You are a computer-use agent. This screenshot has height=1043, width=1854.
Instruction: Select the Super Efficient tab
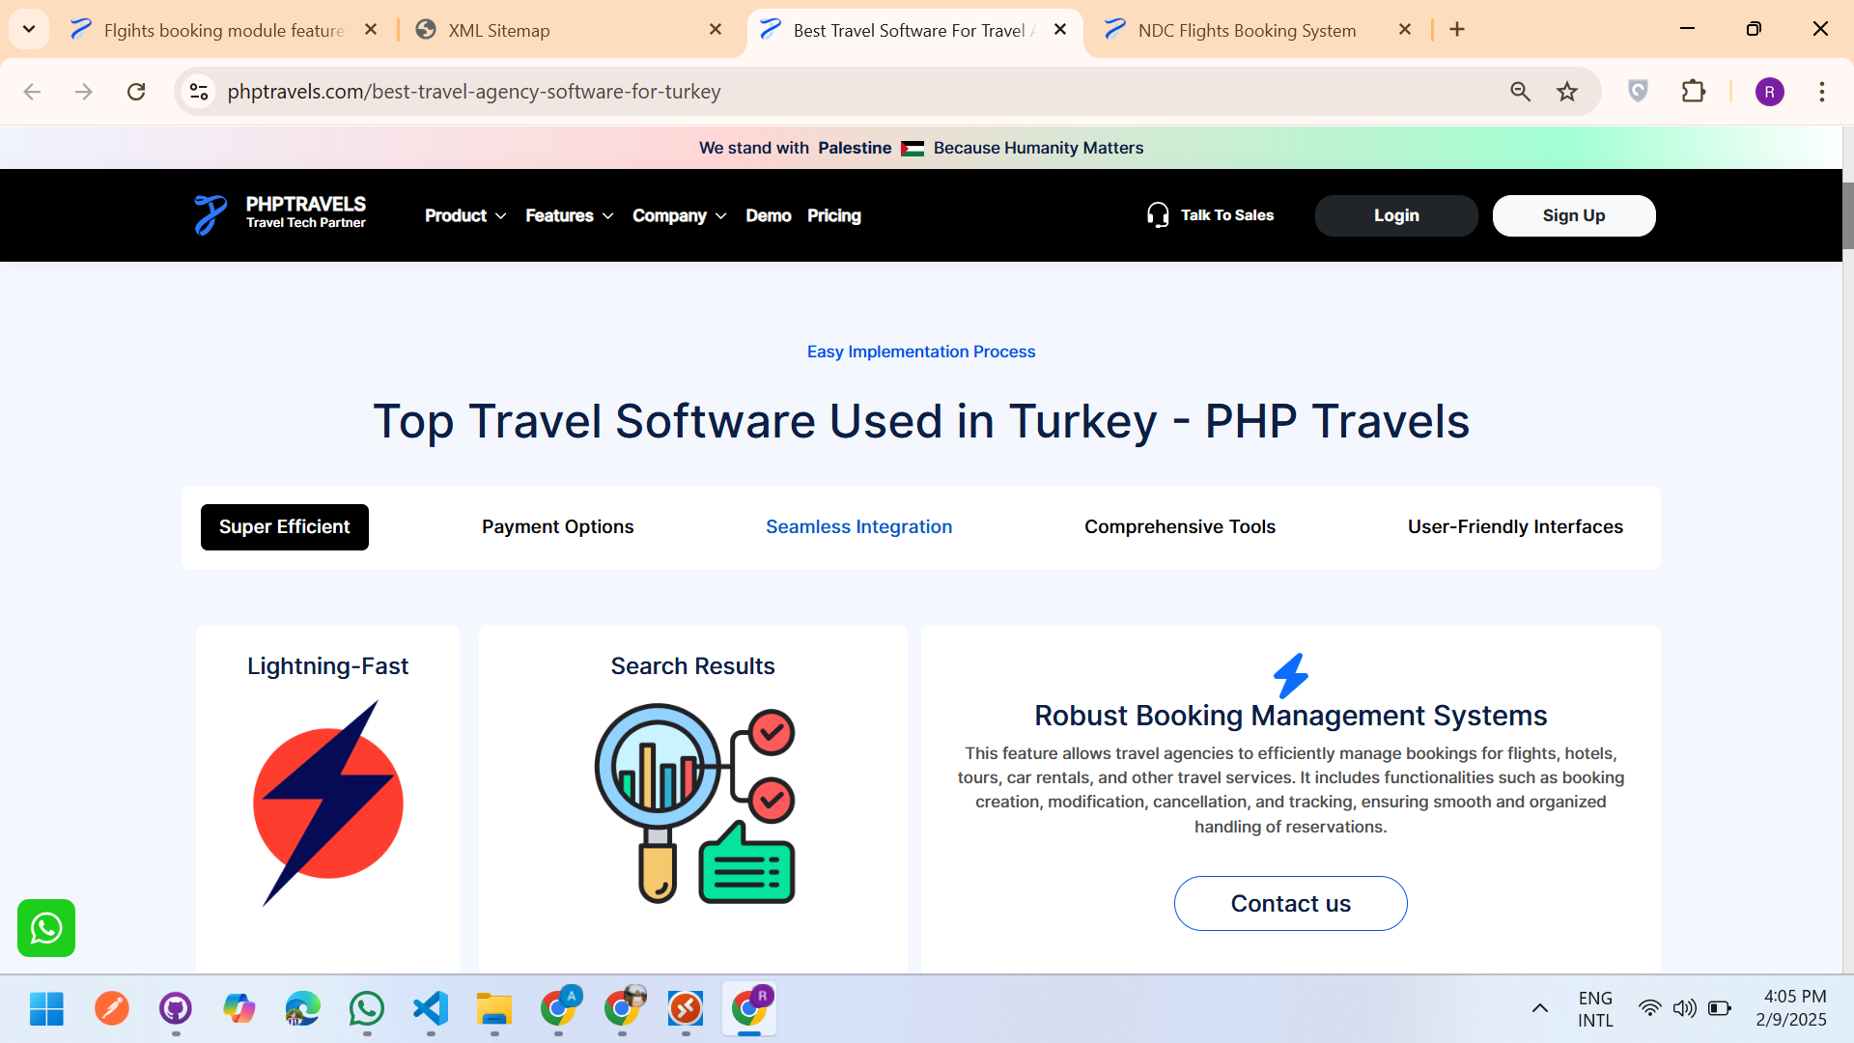[x=285, y=527]
